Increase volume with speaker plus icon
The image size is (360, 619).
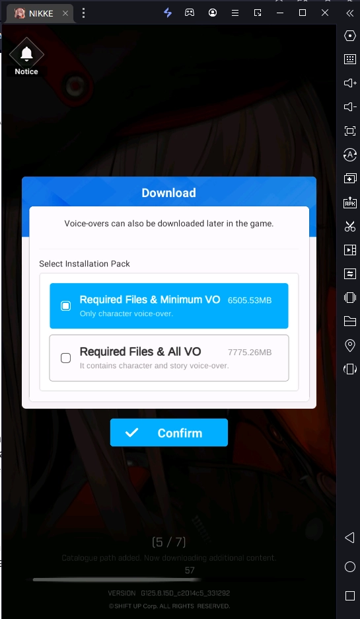click(x=349, y=83)
